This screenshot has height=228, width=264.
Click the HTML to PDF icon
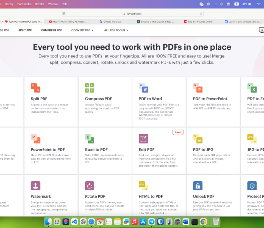(x=143, y=186)
